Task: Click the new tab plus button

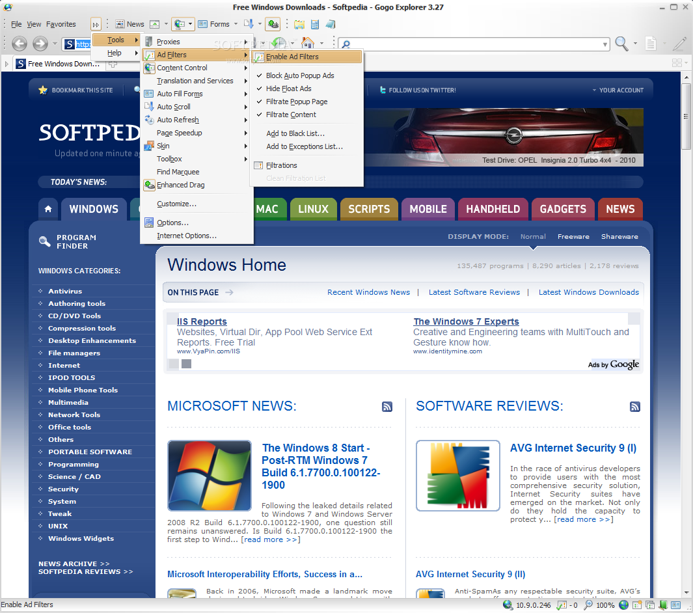Action: tap(113, 64)
